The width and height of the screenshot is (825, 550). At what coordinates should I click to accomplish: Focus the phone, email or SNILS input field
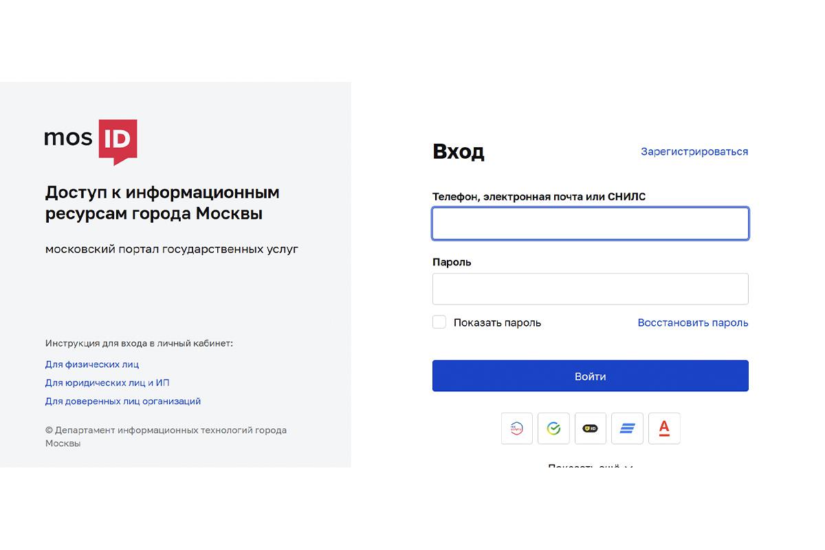click(590, 223)
